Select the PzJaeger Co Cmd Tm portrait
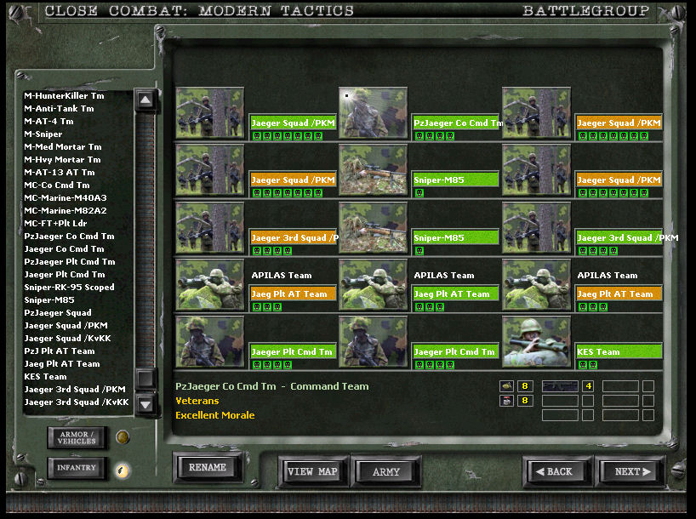696x519 pixels. (373, 113)
